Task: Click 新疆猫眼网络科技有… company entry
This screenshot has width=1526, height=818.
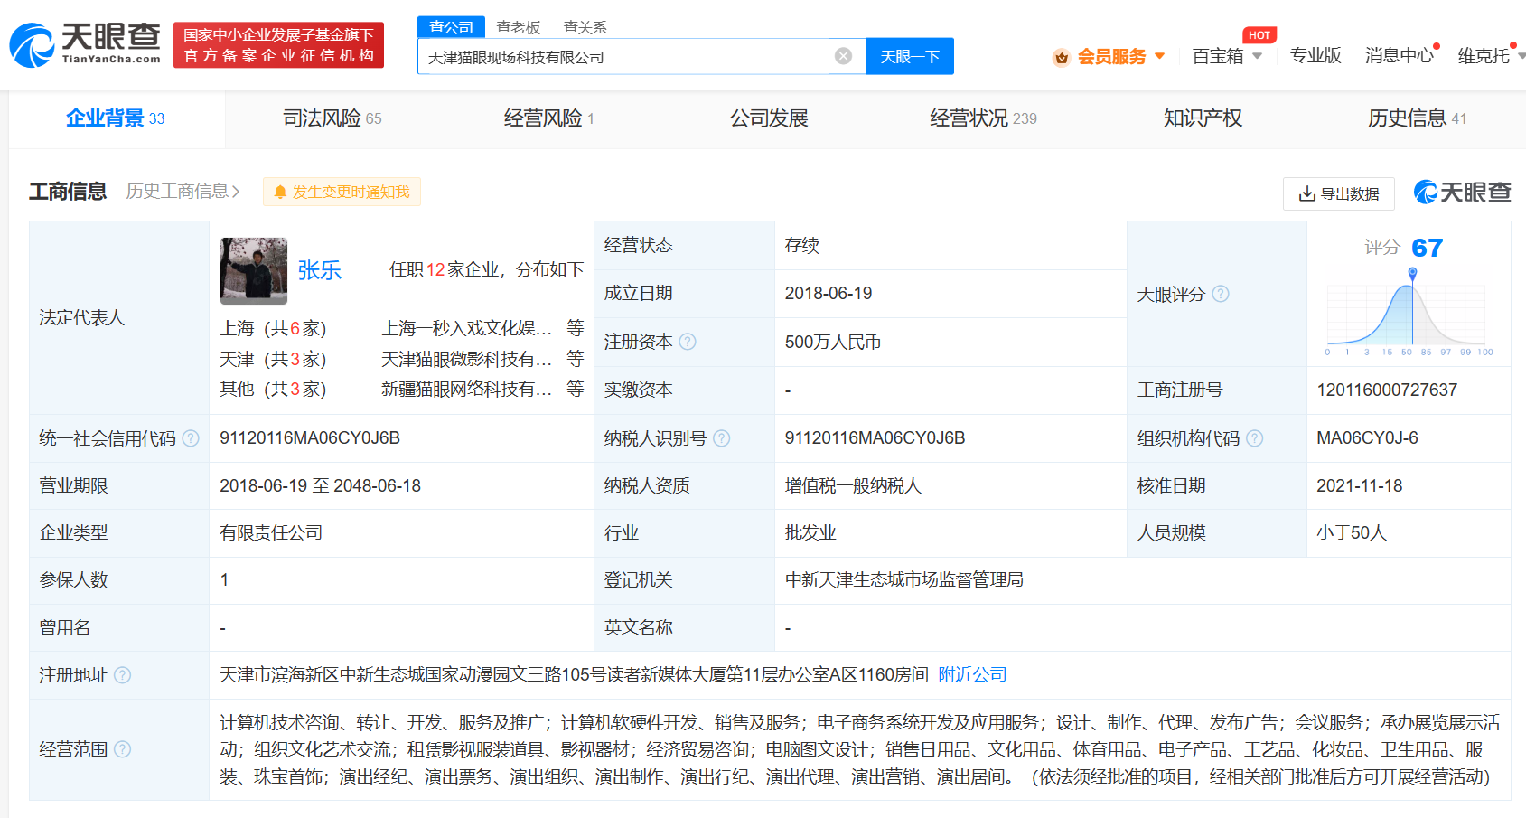Action: [x=466, y=389]
